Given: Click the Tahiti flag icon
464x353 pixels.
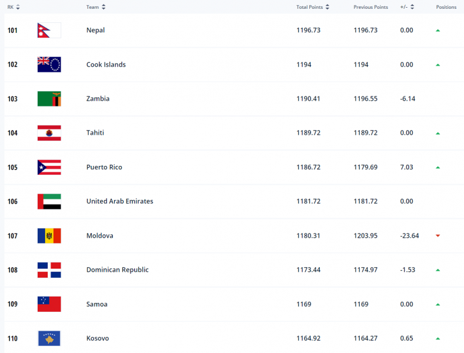Looking at the screenshot, I should point(49,133).
